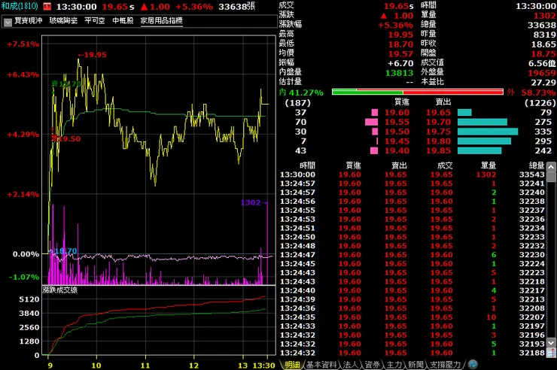This screenshot has height=370, width=557.
Task: Click the ask price 19.70 in order book
Action: click(x=438, y=122)
